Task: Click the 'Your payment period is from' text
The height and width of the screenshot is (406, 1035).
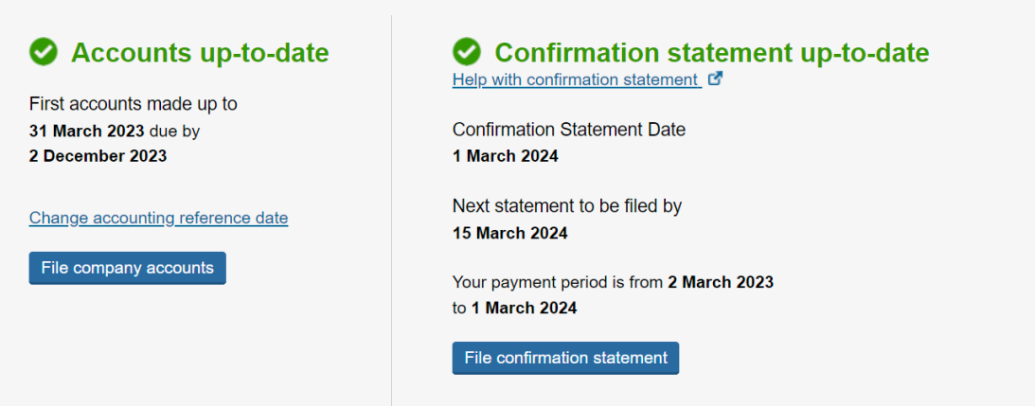Action: click(x=558, y=283)
